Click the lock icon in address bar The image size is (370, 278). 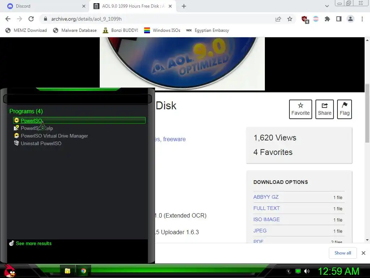46,19
